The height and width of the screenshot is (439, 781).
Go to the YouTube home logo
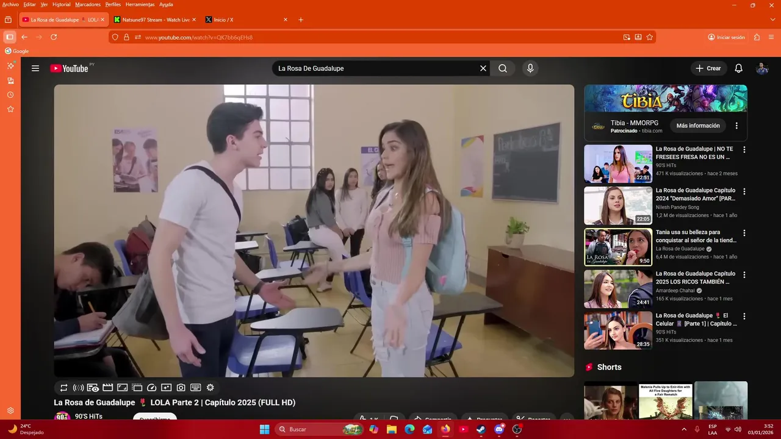[x=69, y=68]
